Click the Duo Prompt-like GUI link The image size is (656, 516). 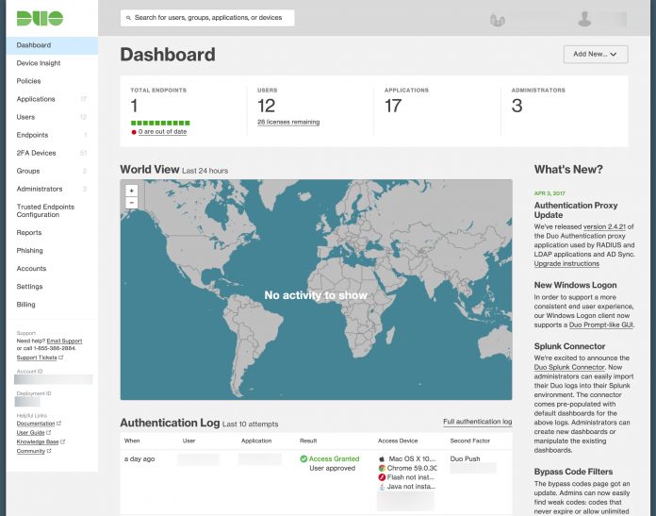pyautogui.click(x=600, y=325)
